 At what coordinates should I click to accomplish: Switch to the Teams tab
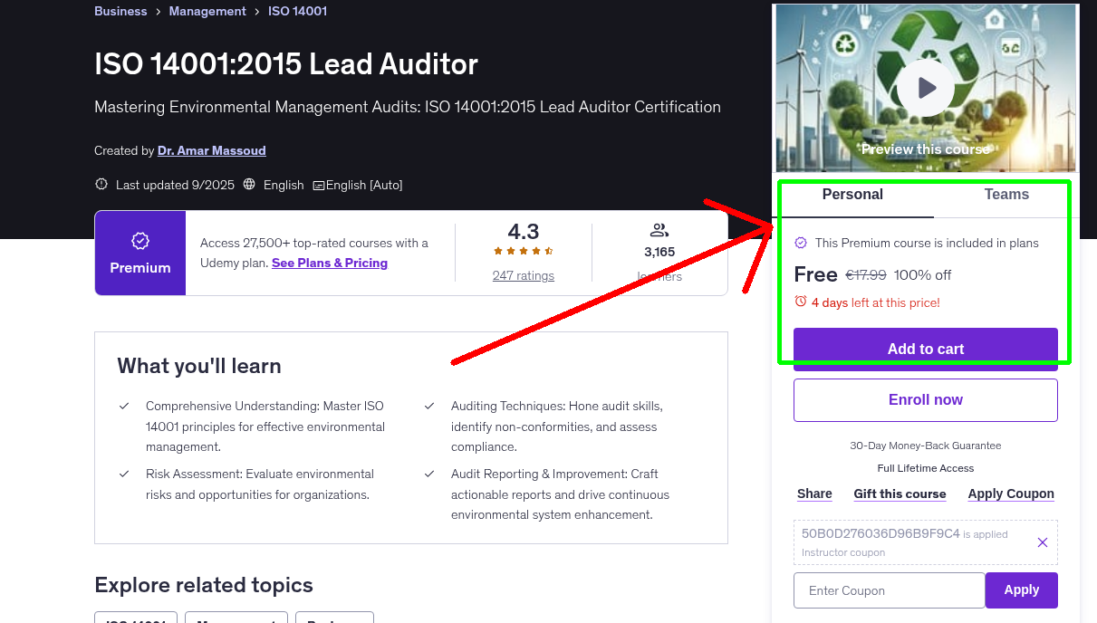point(1006,194)
